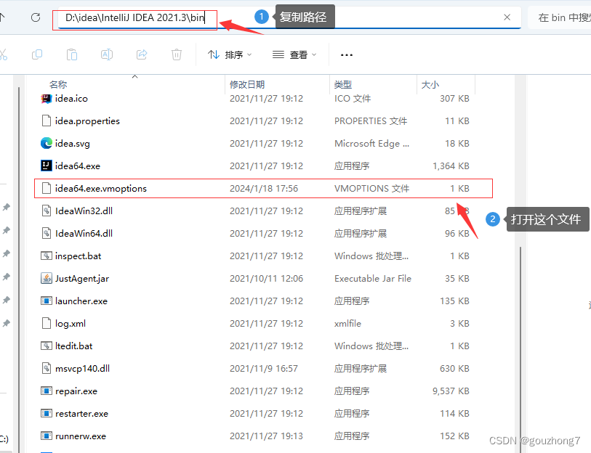Click the runnerw.exe file icon
Viewport: 591px width, 453px height.
coord(46,436)
